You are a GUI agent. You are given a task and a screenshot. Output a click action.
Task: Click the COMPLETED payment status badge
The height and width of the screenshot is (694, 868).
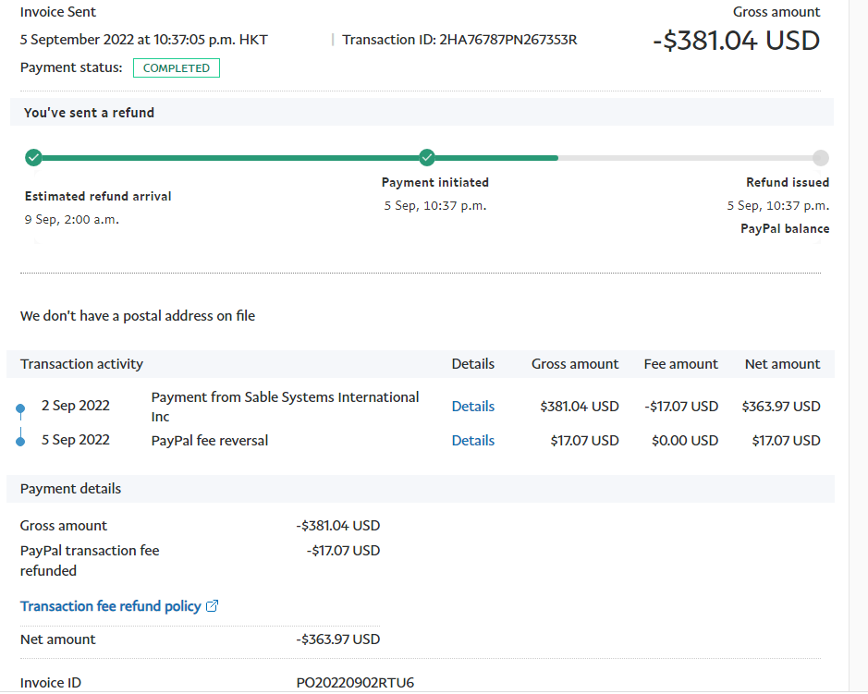[x=176, y=68]
